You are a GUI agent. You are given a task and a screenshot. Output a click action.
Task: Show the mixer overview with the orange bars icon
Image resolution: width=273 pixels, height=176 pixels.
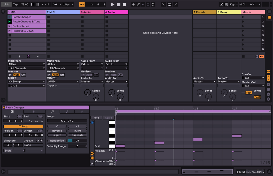[x=269, y=17]
